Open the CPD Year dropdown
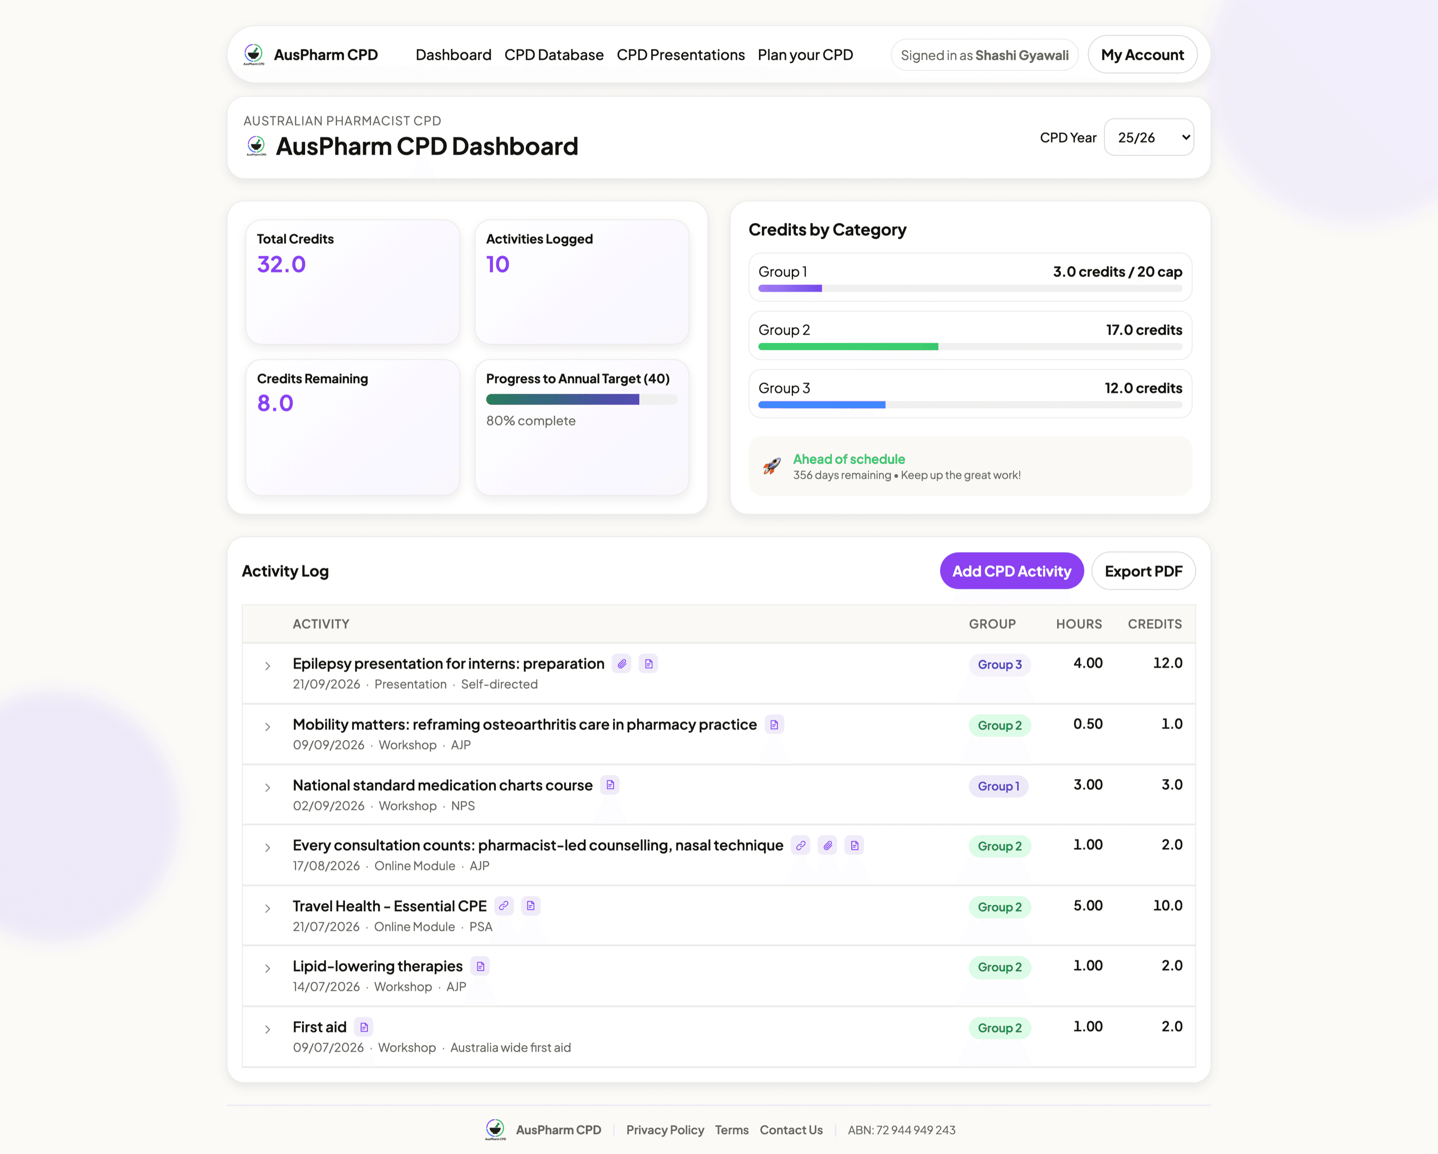 (x=1149, y=137)
